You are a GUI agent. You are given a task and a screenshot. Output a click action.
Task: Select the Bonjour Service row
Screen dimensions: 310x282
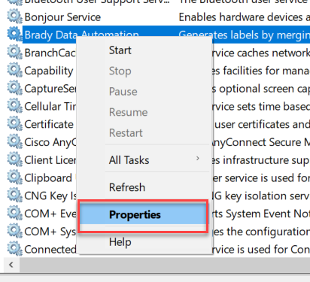coord(159,17)
